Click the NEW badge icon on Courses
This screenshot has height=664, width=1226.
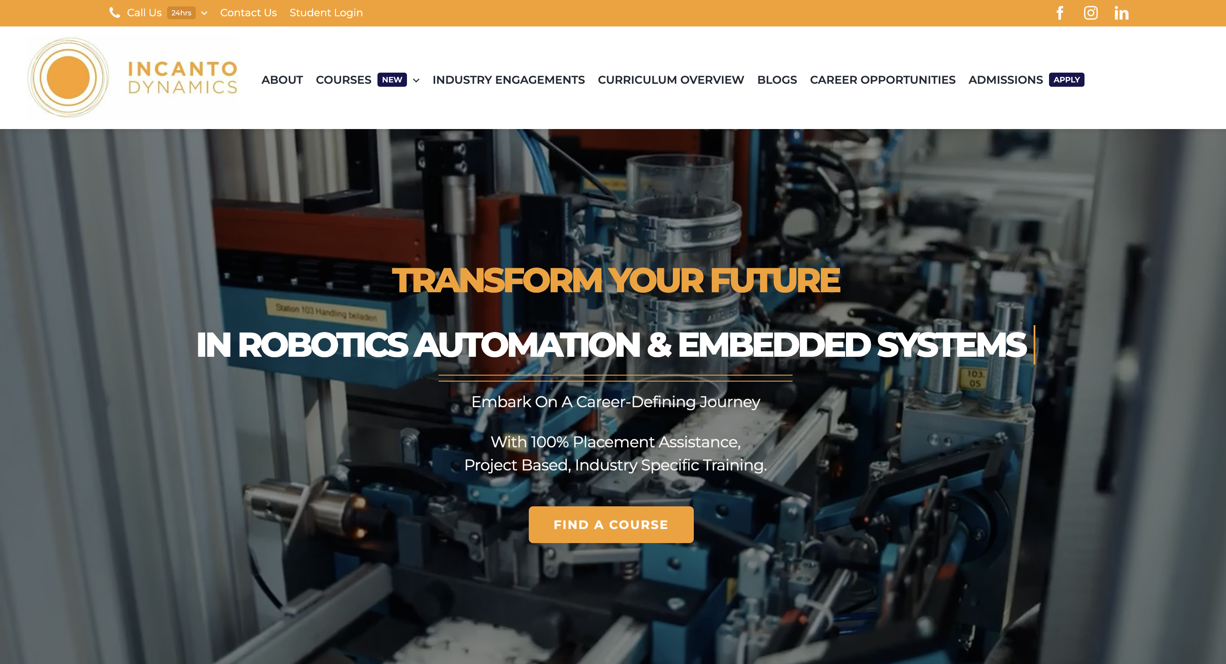click(x=392, y=79)
